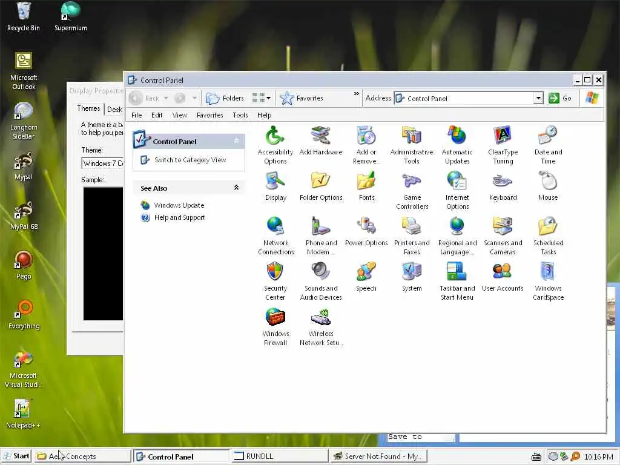
Task: Open the Favorites menu in menu bar
Action: tap(210, 115)
